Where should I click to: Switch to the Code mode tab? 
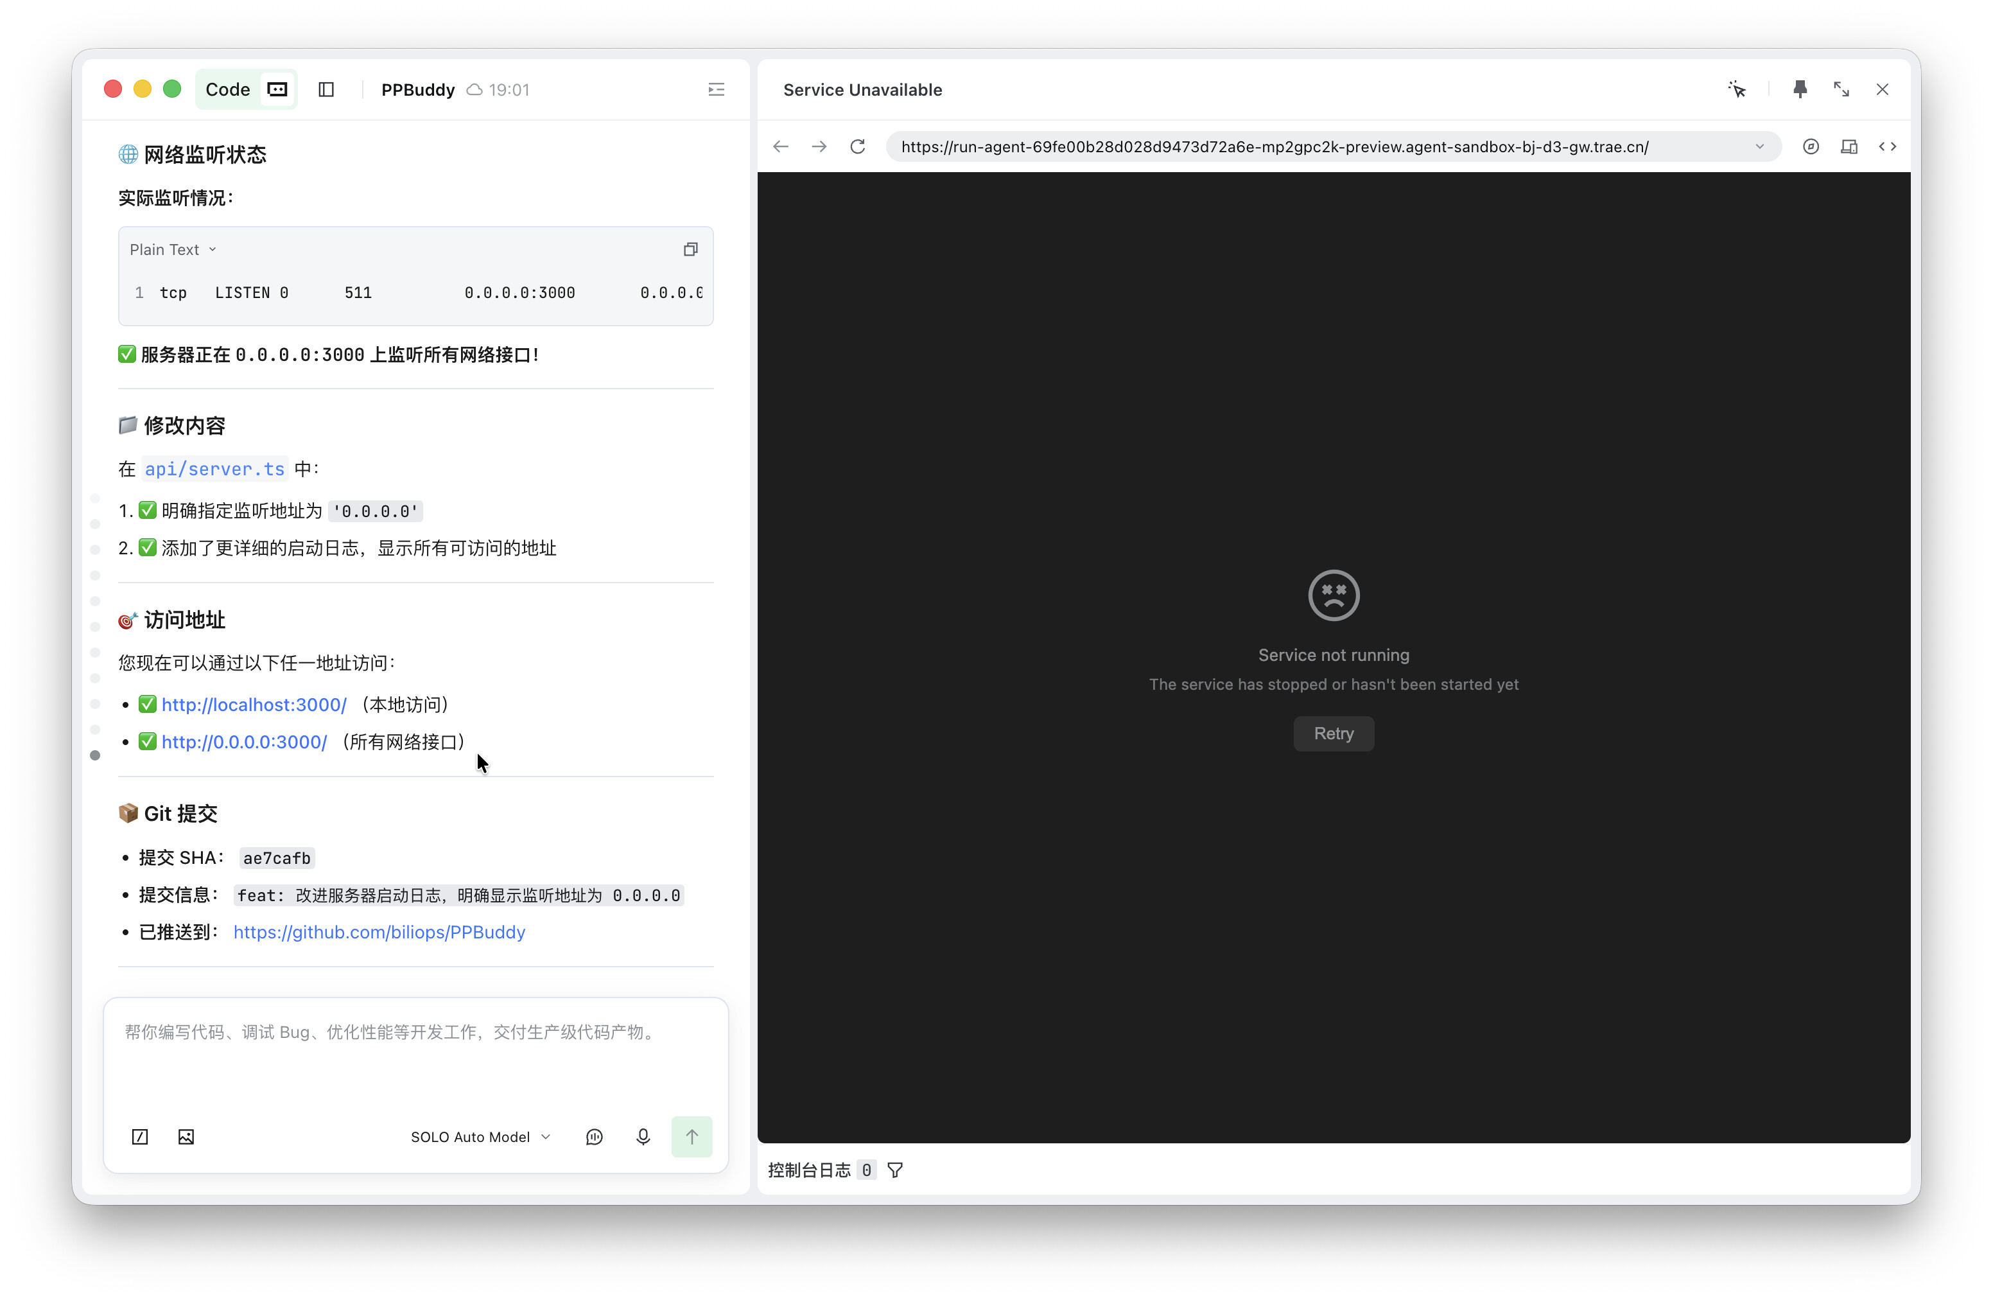[228, 90]
